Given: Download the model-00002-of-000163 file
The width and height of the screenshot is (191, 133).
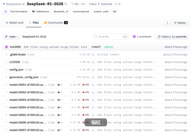Looking at the screenshot, I should (93, 92).
